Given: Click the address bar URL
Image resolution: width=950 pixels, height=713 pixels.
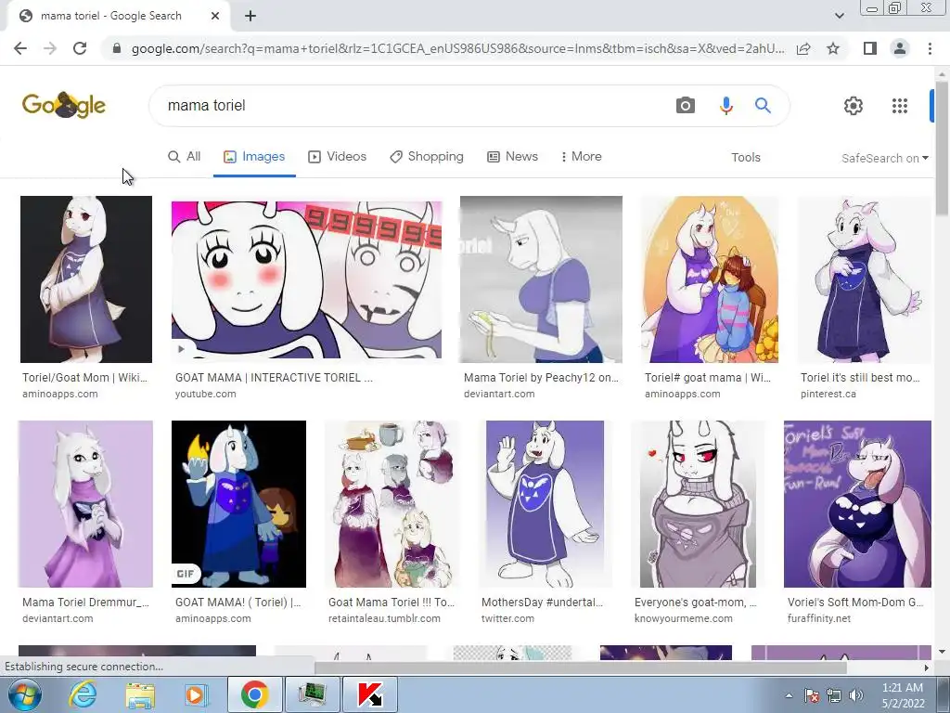Looking at the screenshot, I should pos(457,48).
